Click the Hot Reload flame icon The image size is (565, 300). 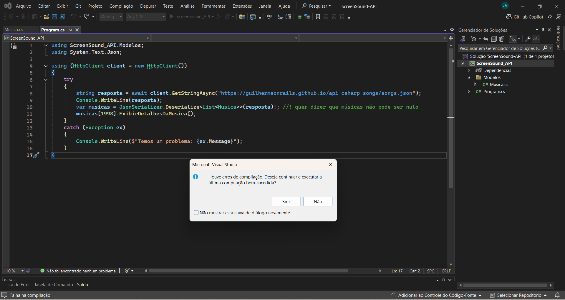pyautogui.click(x=227, y=17)
